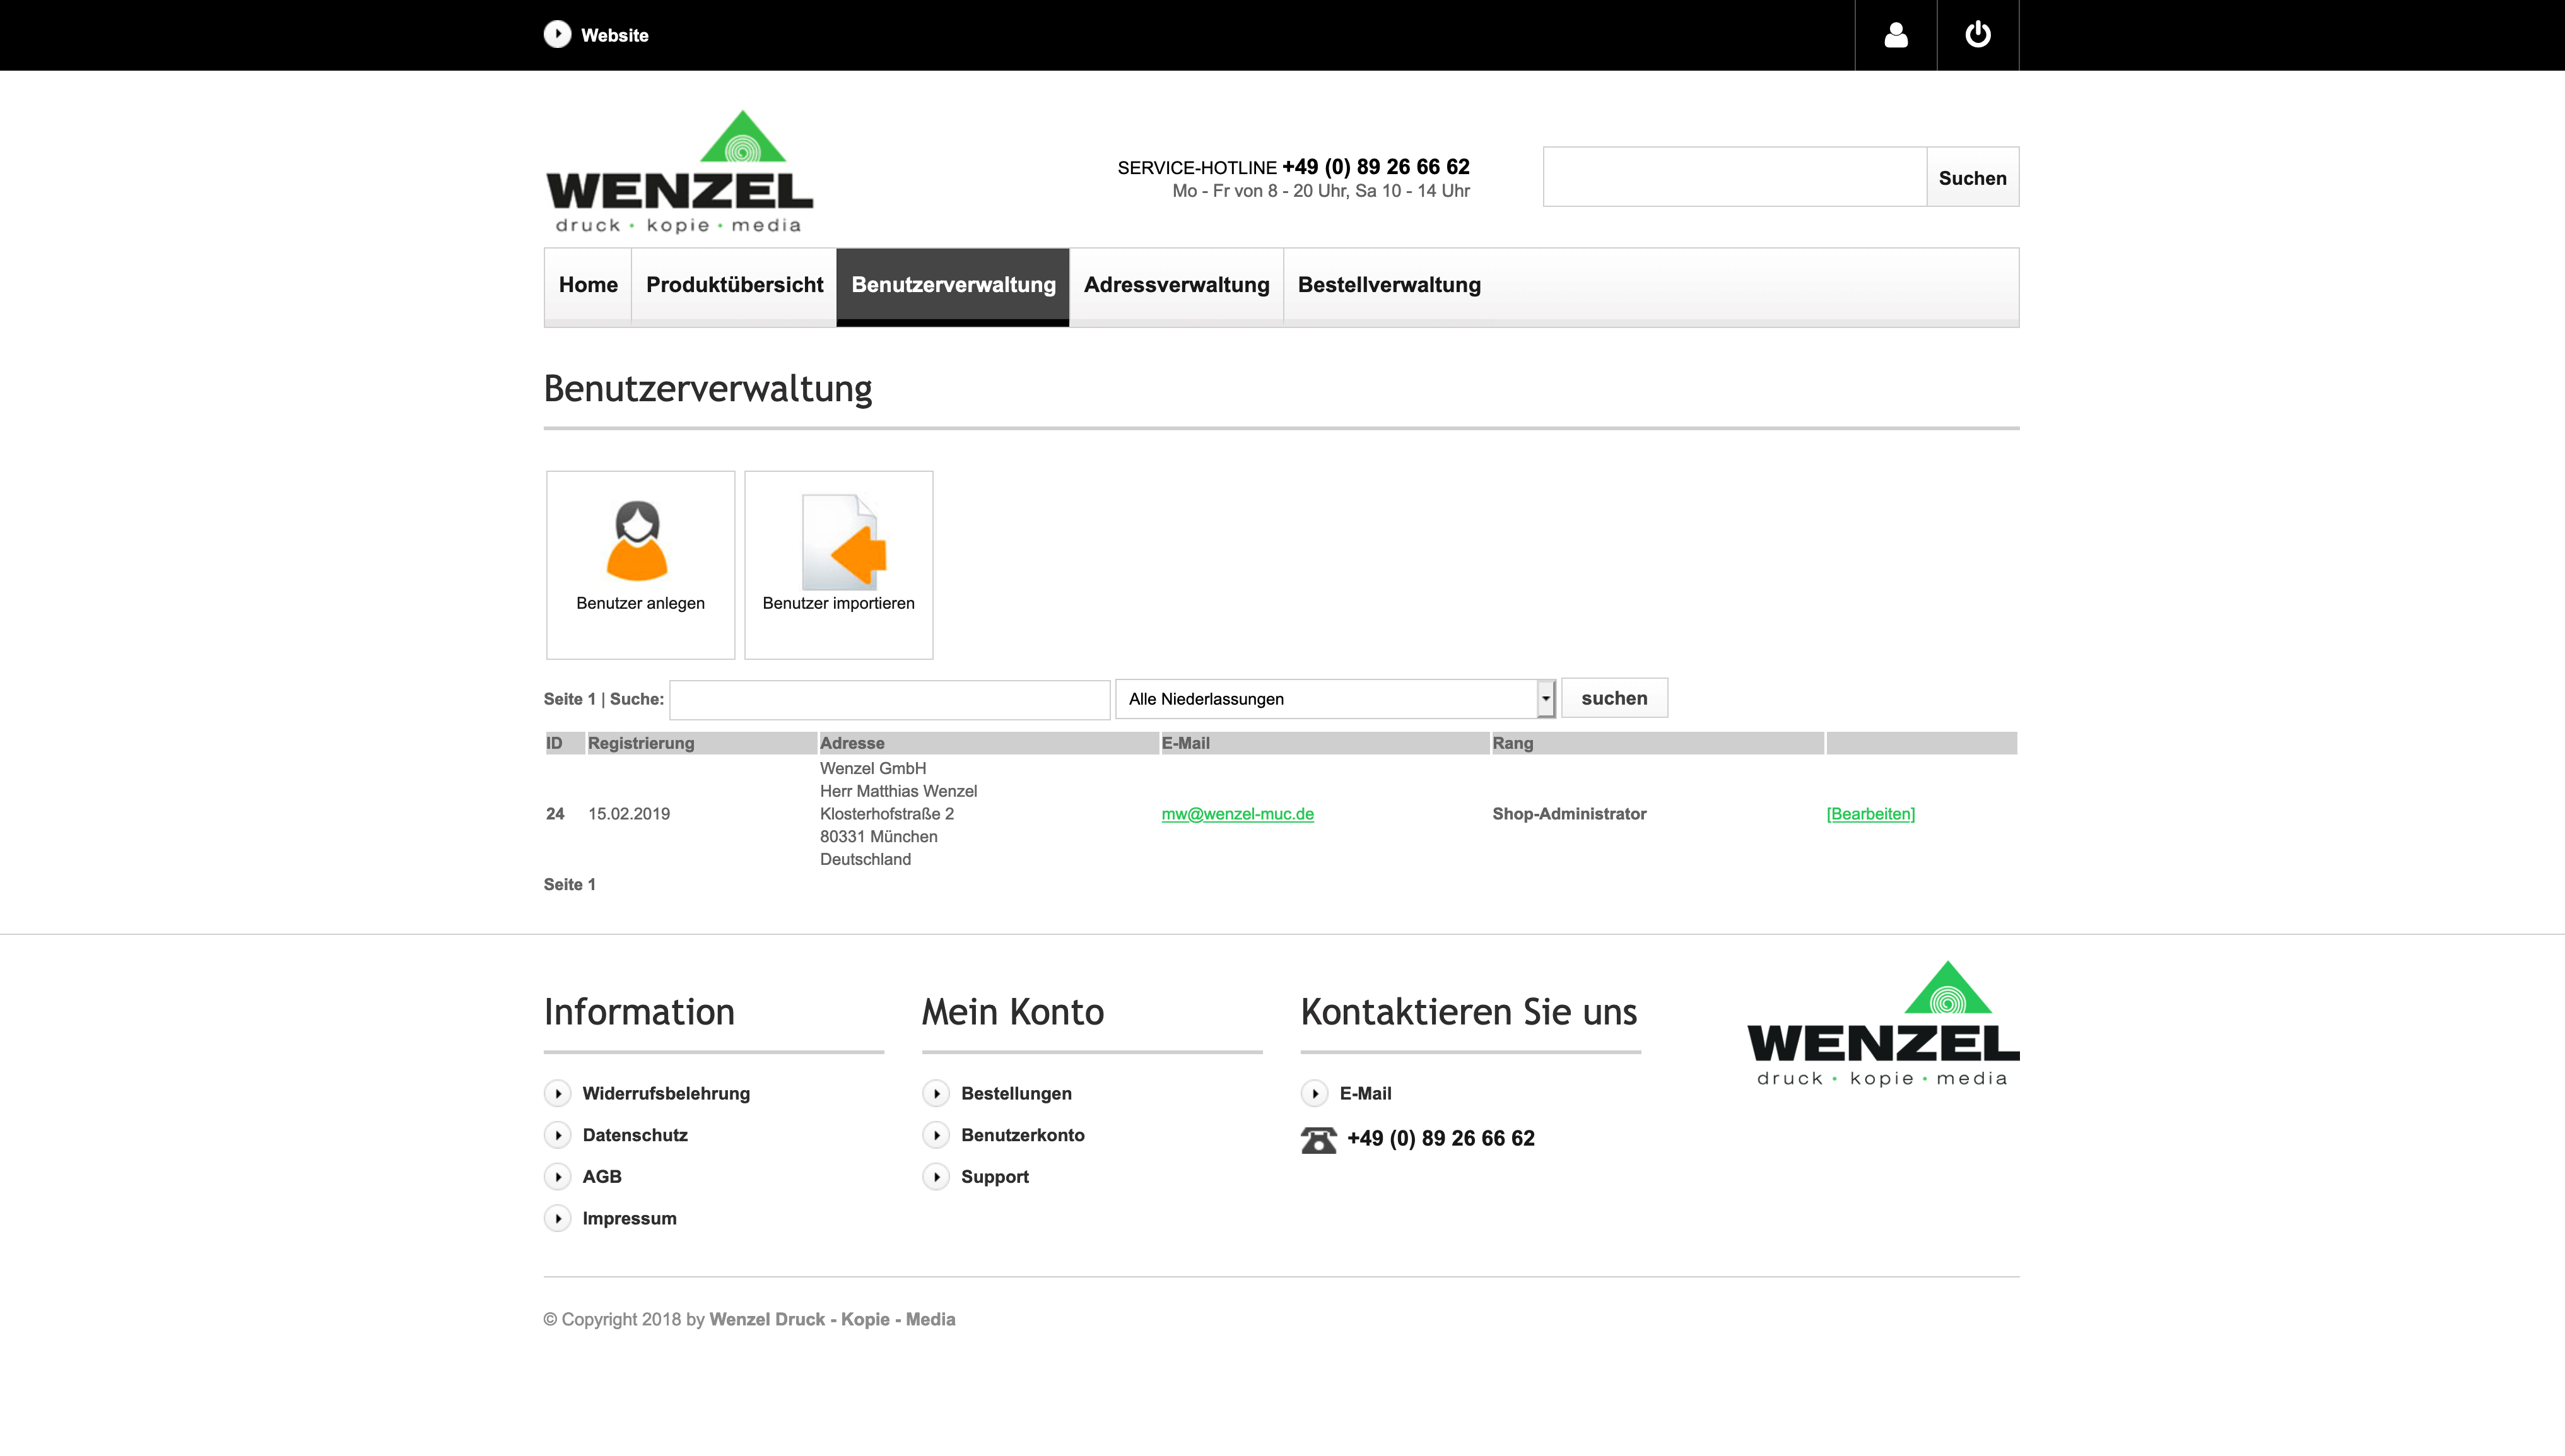Image resolution: width=2565 pixels, height=1456 pixels.
Task: Expand the branch filter selector arrow
Action: 1545,698
